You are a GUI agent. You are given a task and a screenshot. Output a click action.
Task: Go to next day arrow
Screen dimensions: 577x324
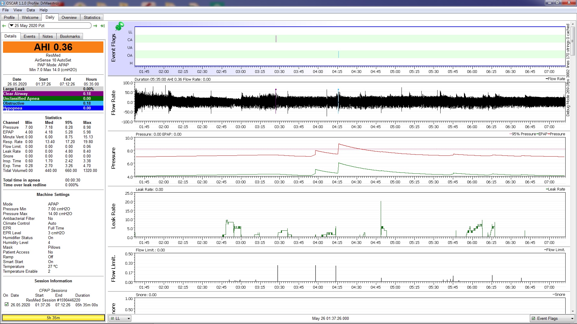click(x=95, y=26)
